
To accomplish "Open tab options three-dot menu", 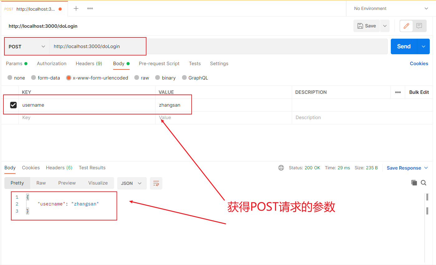I will pos(90,8).
